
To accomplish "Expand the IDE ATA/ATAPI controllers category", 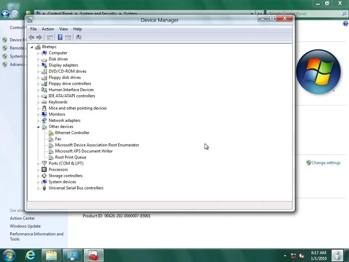I will [x=38, y=96].
